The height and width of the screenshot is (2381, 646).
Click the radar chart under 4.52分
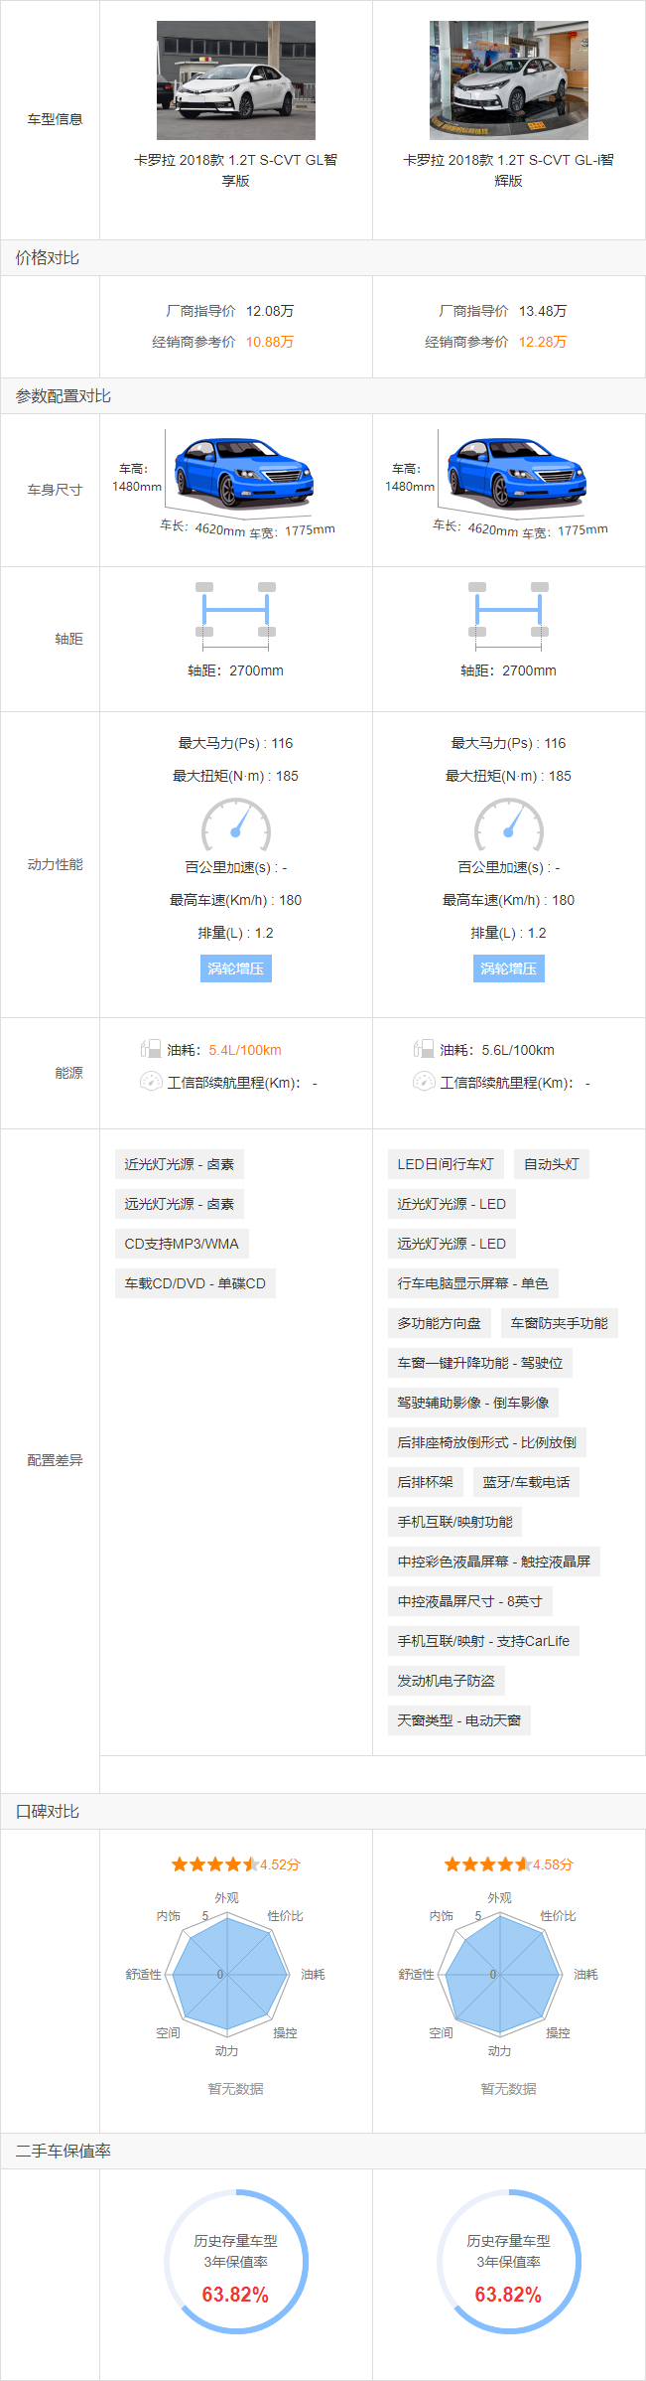(x=228, y=1974)
